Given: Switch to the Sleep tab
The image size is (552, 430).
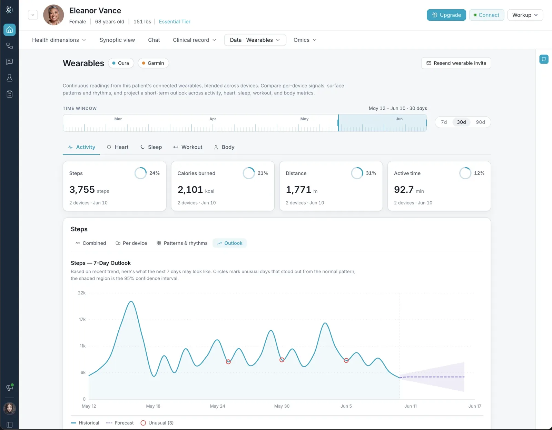Looking at the screenshot, I should pos(151,147).
